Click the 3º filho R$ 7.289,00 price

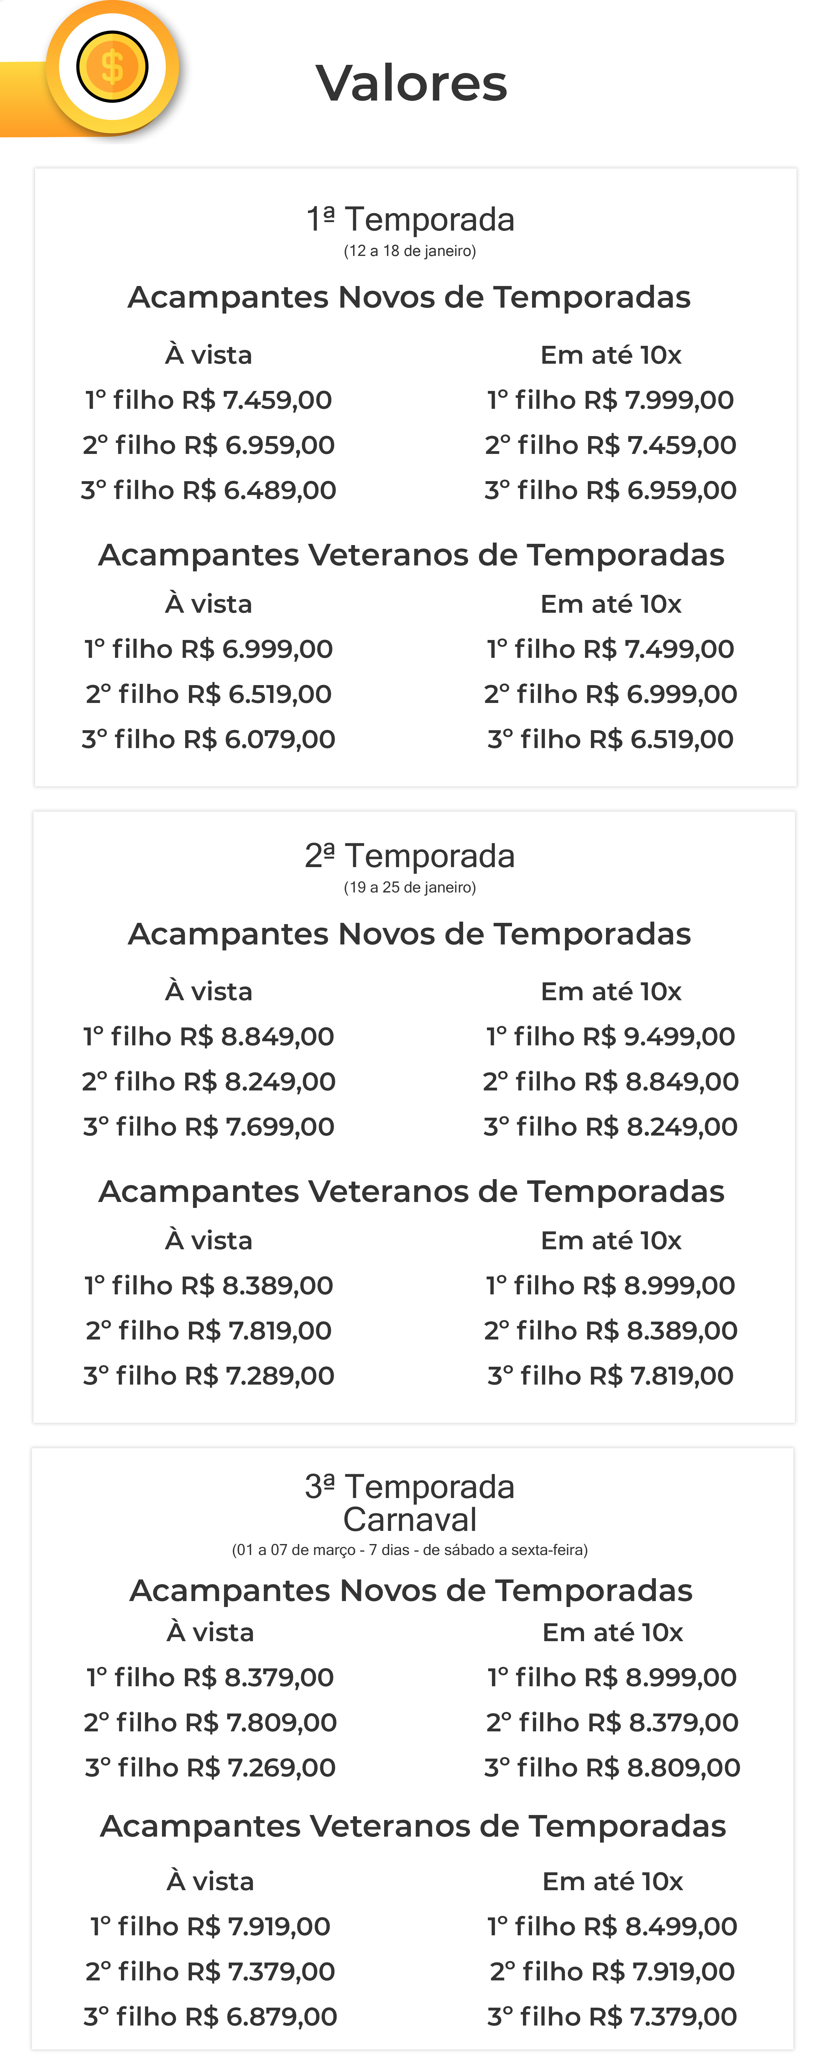click(208, 1375)
